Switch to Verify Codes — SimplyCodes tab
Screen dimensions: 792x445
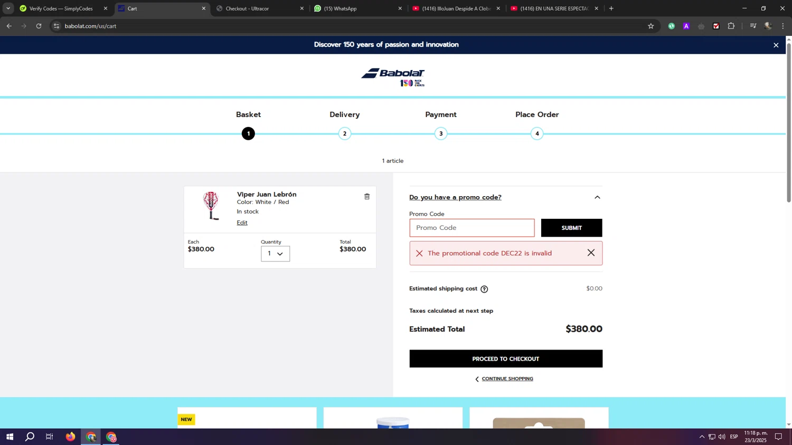61,8
